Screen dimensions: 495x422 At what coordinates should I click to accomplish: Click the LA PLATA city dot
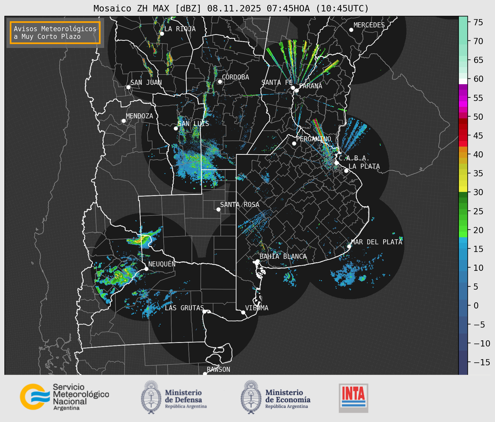click(346, 171)
